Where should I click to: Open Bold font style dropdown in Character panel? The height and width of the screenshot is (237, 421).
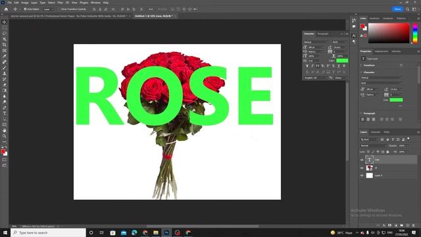click(x=339, y=42)
